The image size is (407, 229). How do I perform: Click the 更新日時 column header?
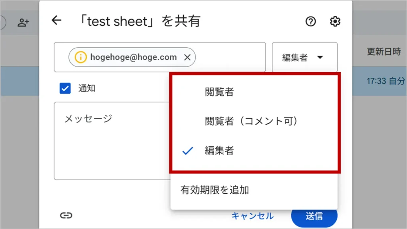click(384, 52)
